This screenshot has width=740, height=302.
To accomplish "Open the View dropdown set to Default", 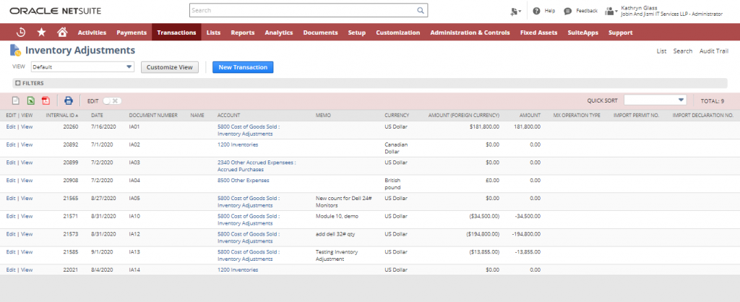I will click(x=83, y=67).
